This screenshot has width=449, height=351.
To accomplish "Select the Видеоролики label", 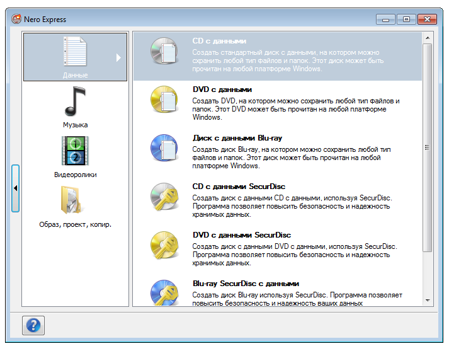I will 76,175.
